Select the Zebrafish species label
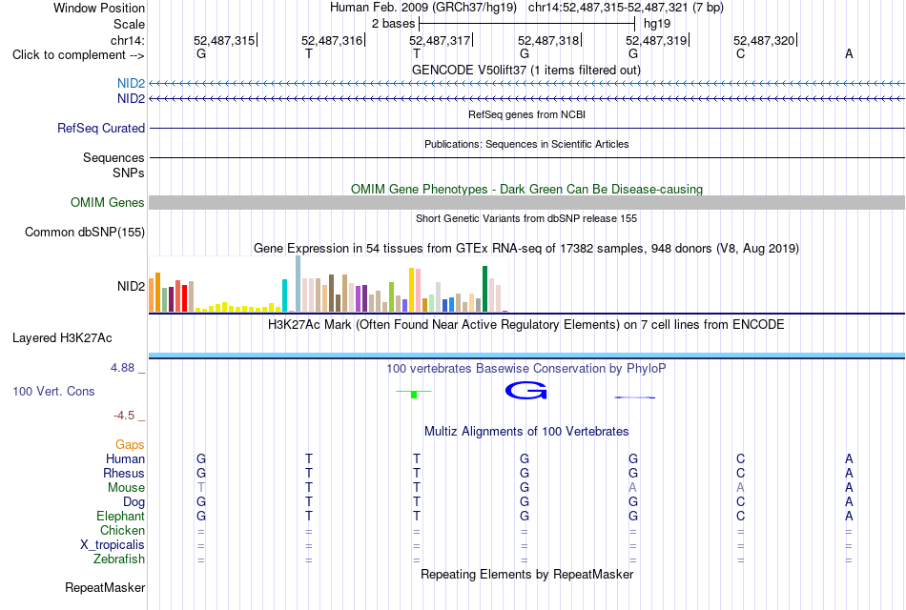The width and height of the screenshot is (906, 610). tap(118, 559)
